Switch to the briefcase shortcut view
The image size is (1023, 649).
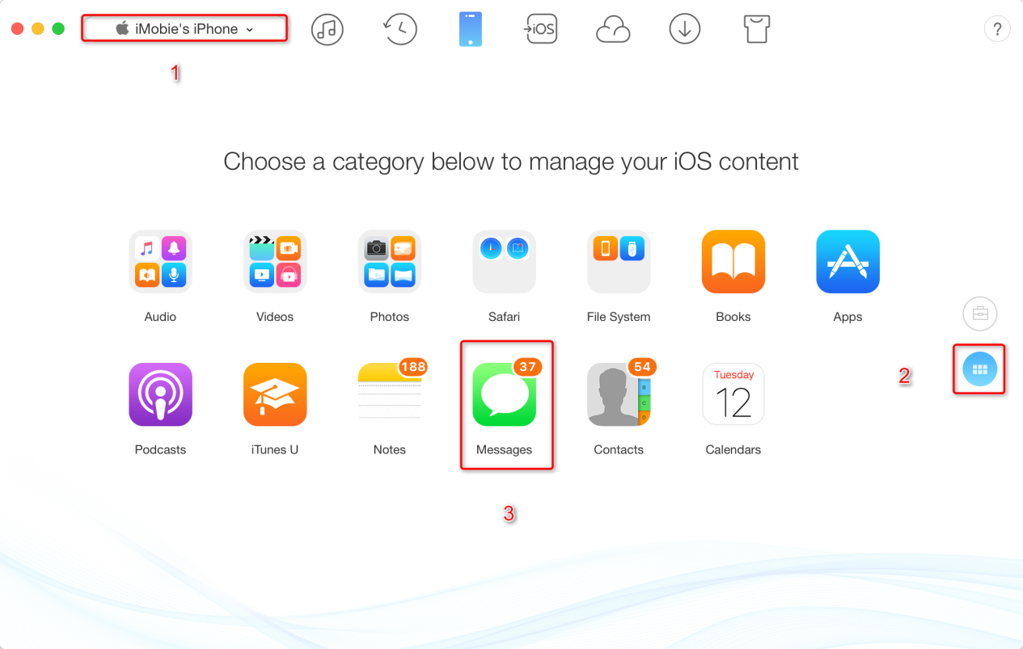click(980, 314)
